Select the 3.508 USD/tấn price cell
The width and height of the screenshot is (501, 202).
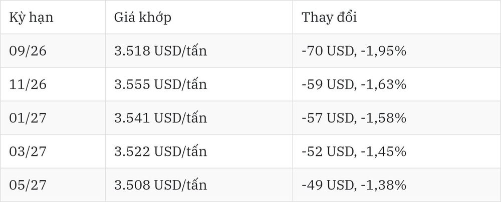pos(199,185)
